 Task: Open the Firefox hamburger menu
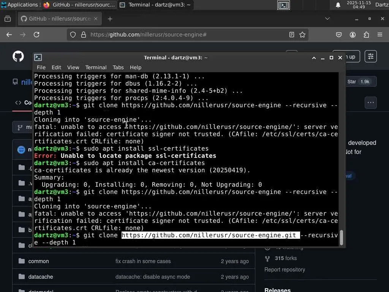[x=380, y=35]
